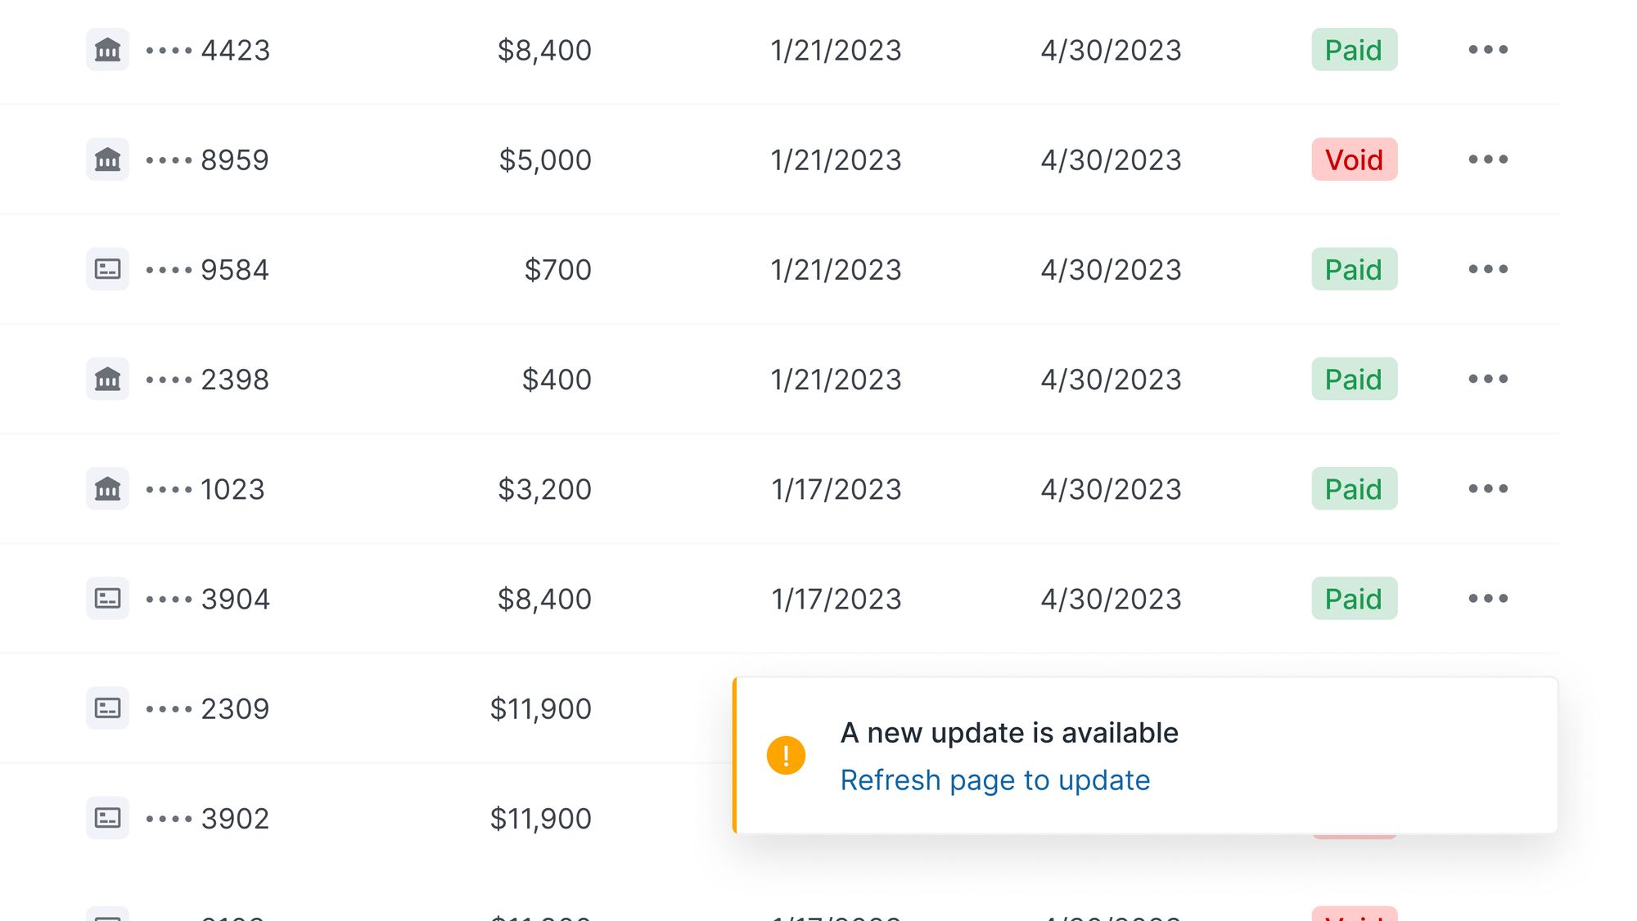The height and width of the screenshot is (921, 1637).
Task: Open the three-dot menu for account 3904
Action: [x=1488, y=598]
